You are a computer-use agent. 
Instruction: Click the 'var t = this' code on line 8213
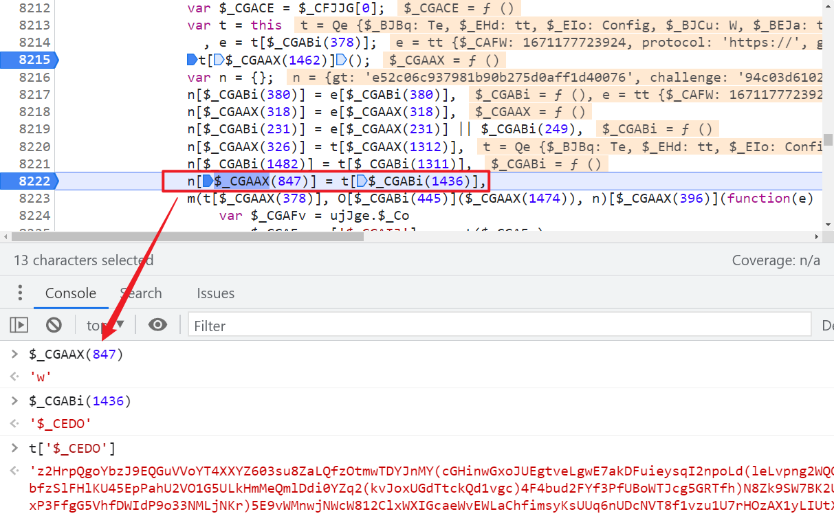pos(234,25)
